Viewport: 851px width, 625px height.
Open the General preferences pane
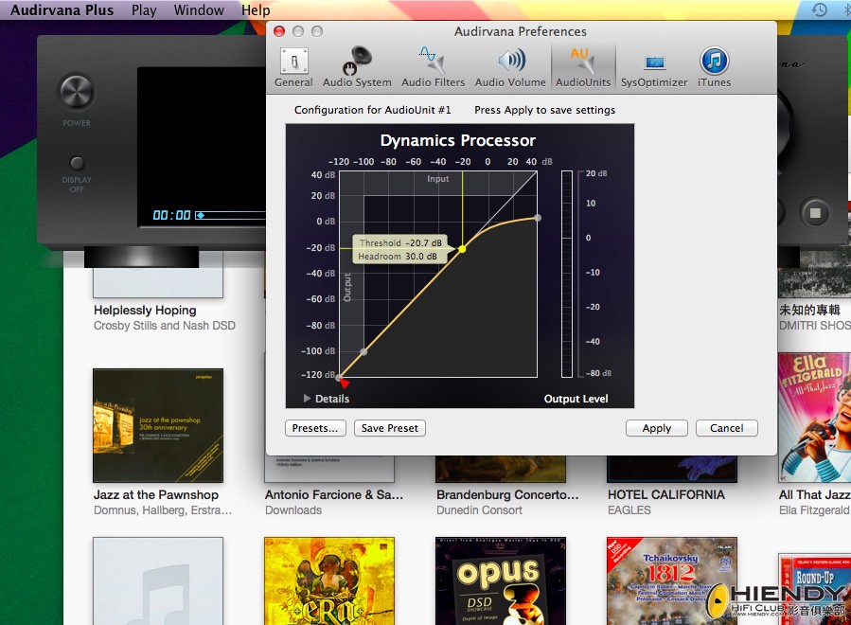(293, 68)
